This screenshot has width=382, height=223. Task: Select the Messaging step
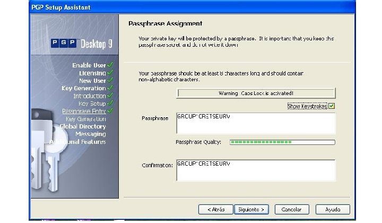click(91, 134)
